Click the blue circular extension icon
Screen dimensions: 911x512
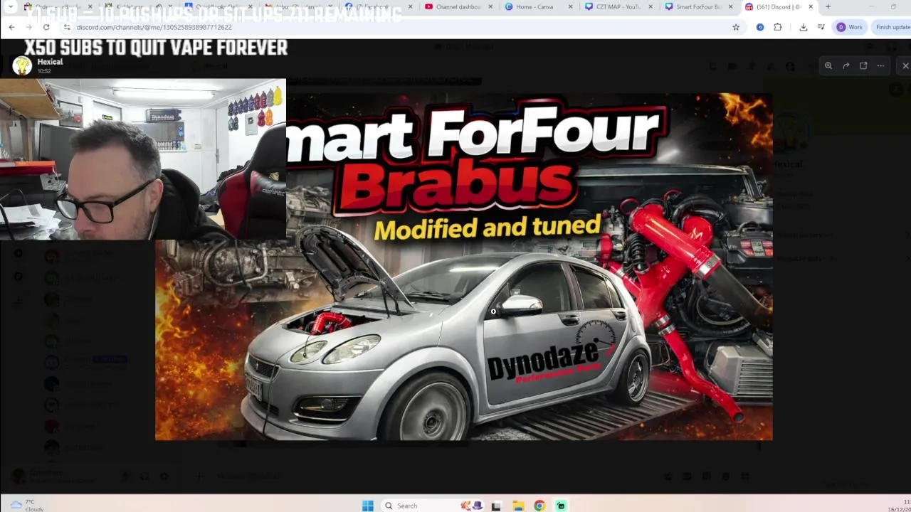coord(760,27)
